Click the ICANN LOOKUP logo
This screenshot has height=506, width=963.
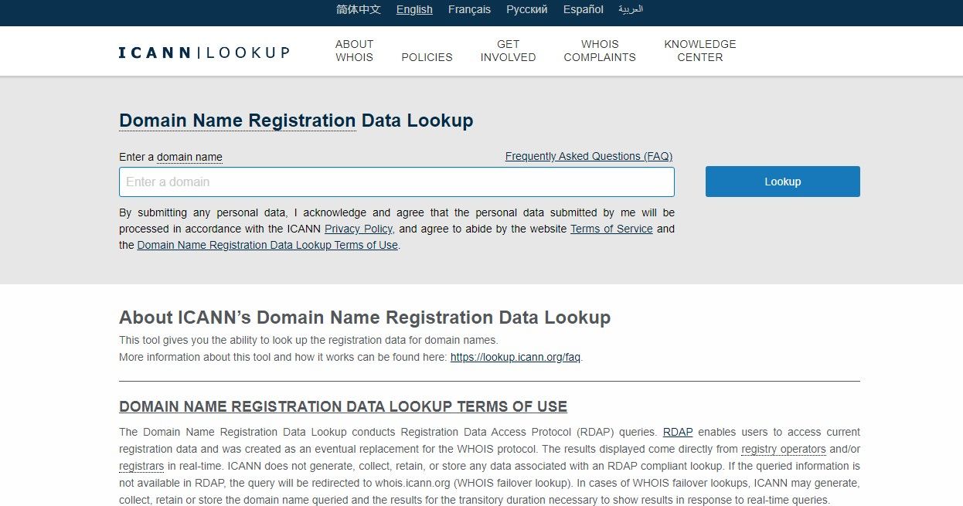[203, 52]
